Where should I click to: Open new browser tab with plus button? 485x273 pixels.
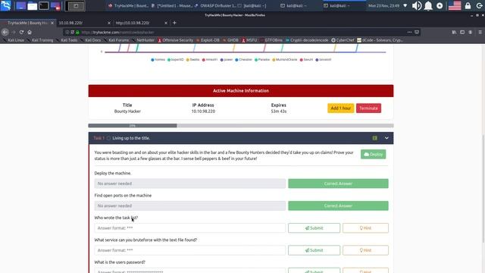pyautogui.click(x=174, y=23)
